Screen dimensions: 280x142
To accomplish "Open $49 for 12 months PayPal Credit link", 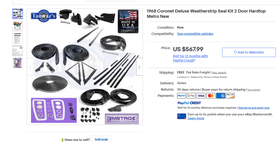I will pos(190,58).
